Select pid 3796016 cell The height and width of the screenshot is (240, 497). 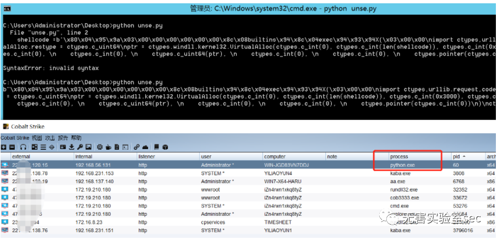click(x=463, y=231)
